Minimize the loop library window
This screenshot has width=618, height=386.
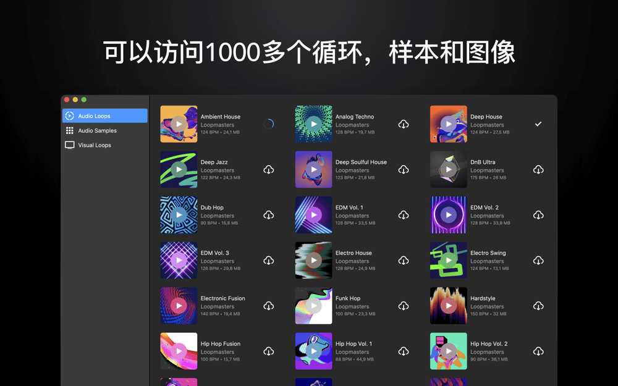75,99
